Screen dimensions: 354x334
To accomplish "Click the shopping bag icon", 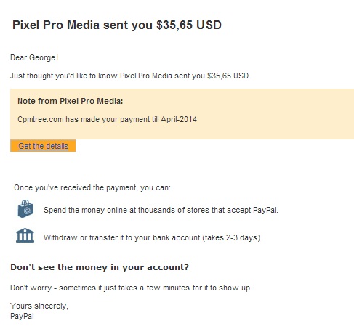I will 25,208.
